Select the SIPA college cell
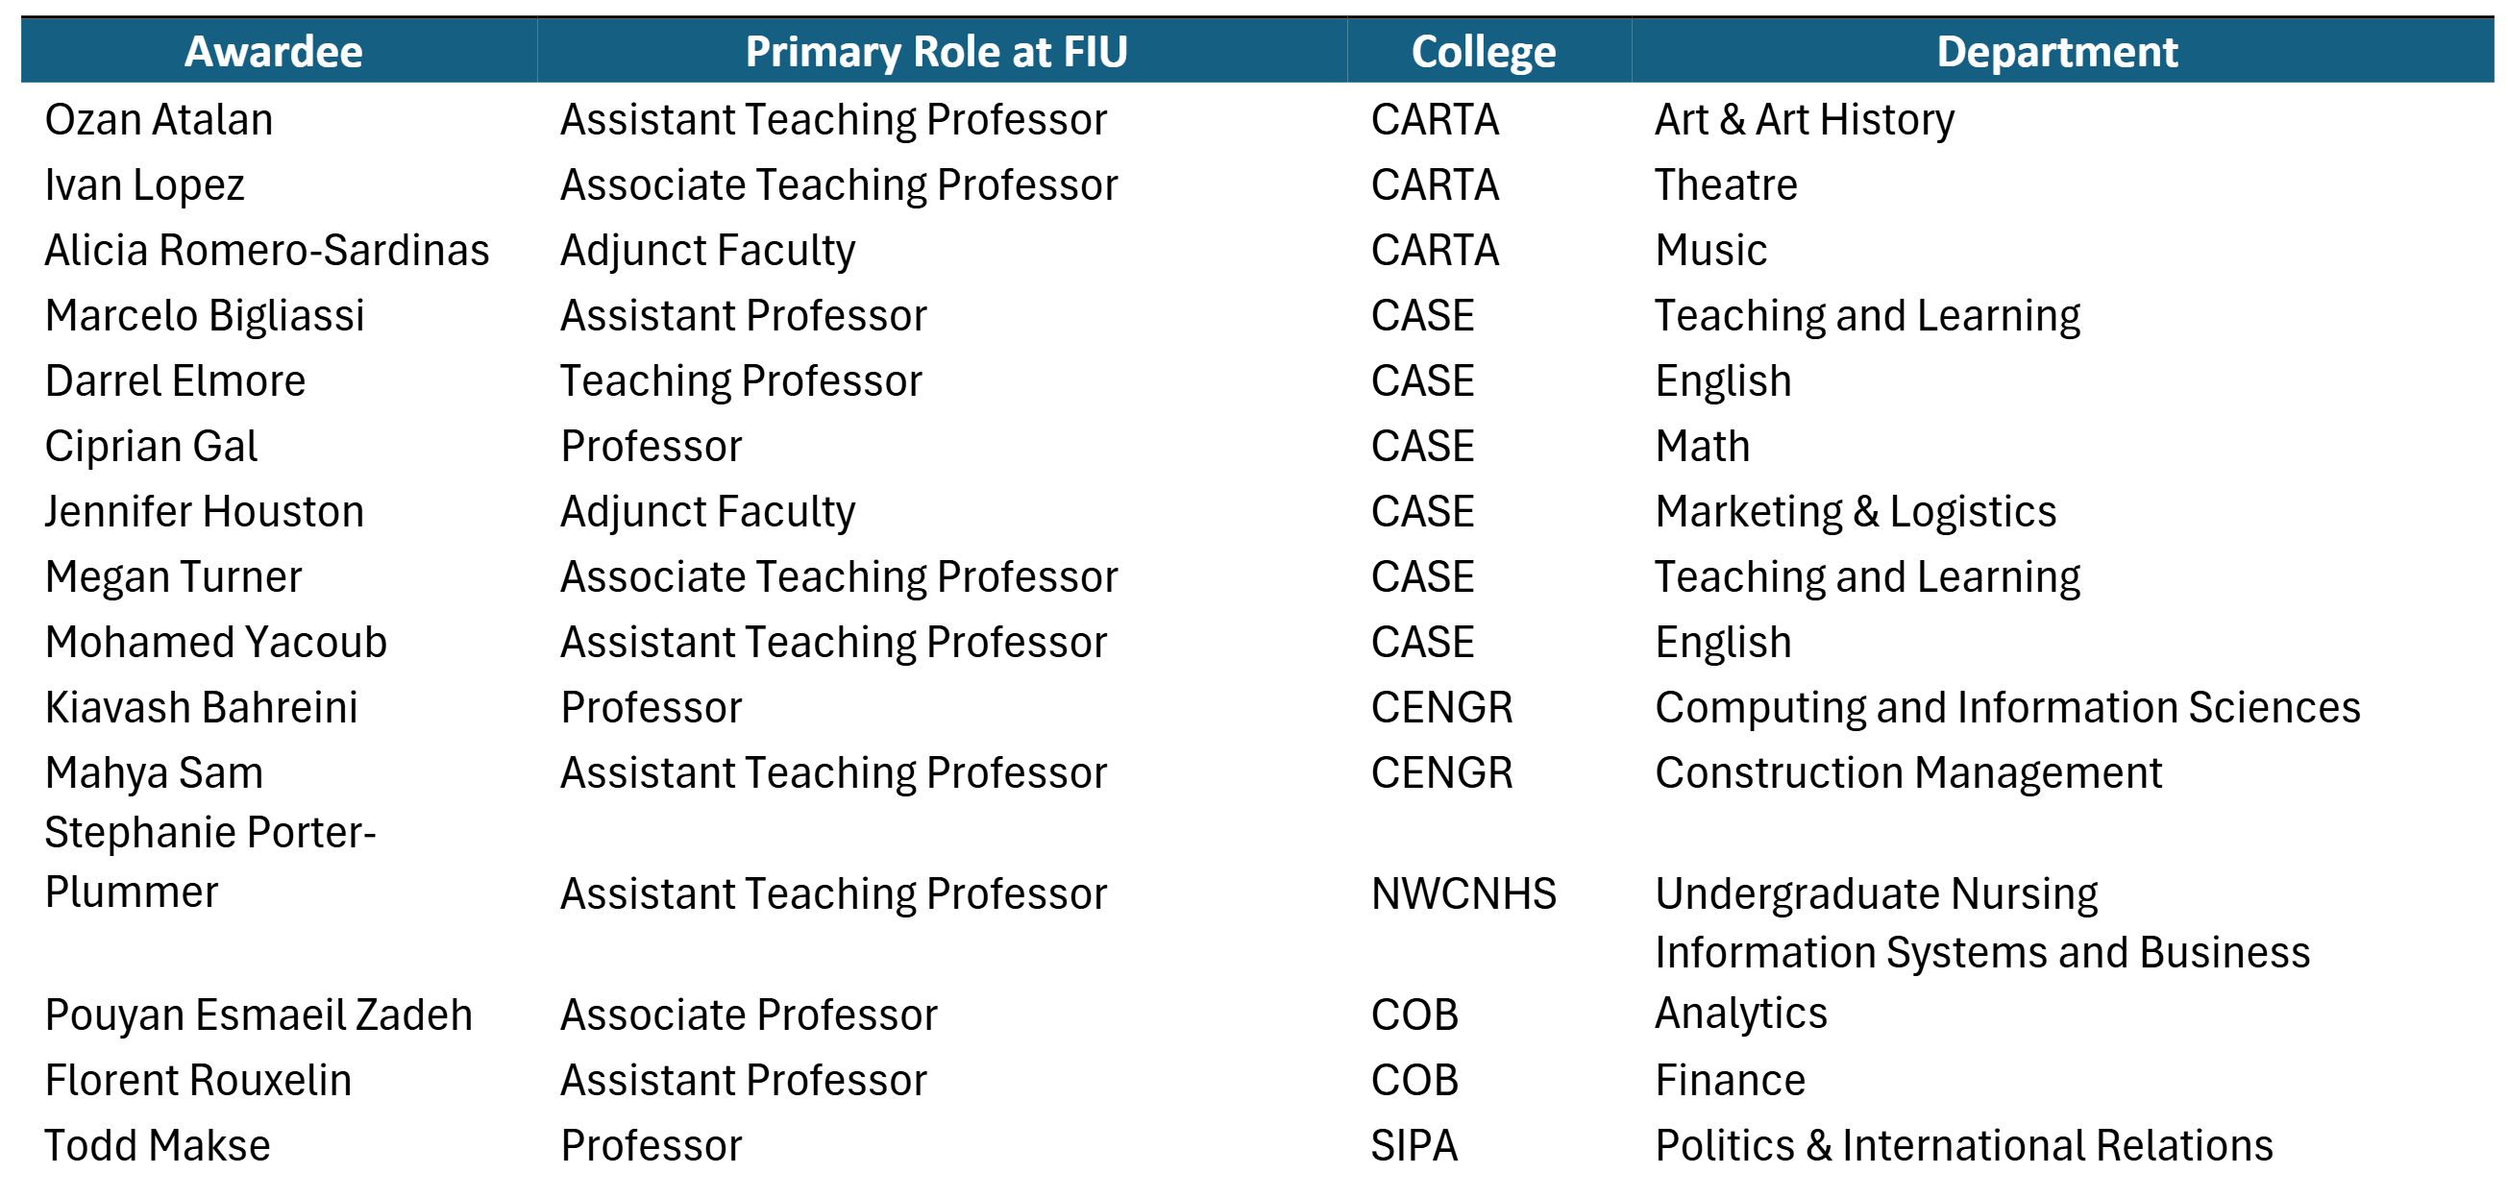Viewport: 2508px width, 1198px height. (x=1414, y=1145)
